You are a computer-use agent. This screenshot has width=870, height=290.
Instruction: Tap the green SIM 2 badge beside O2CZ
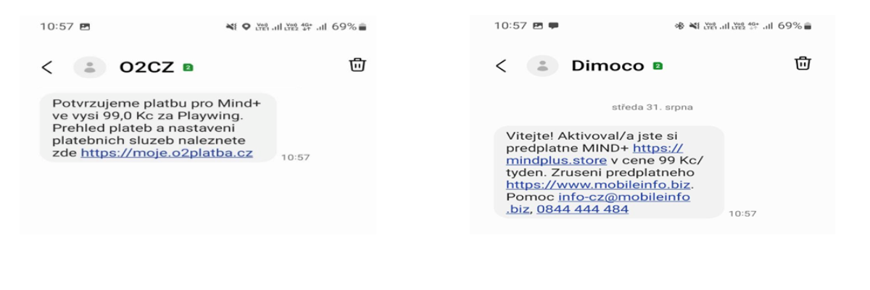coord(188,67)
